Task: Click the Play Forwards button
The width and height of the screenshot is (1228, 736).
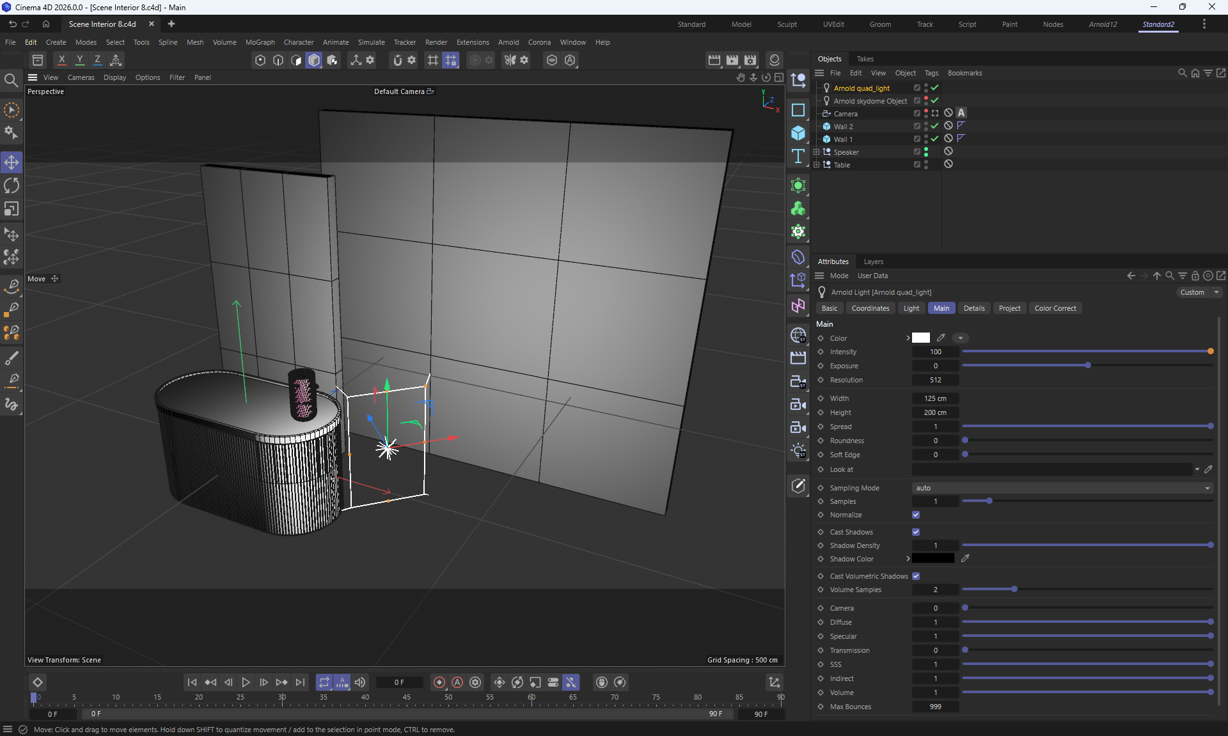Action: (246, 682)
